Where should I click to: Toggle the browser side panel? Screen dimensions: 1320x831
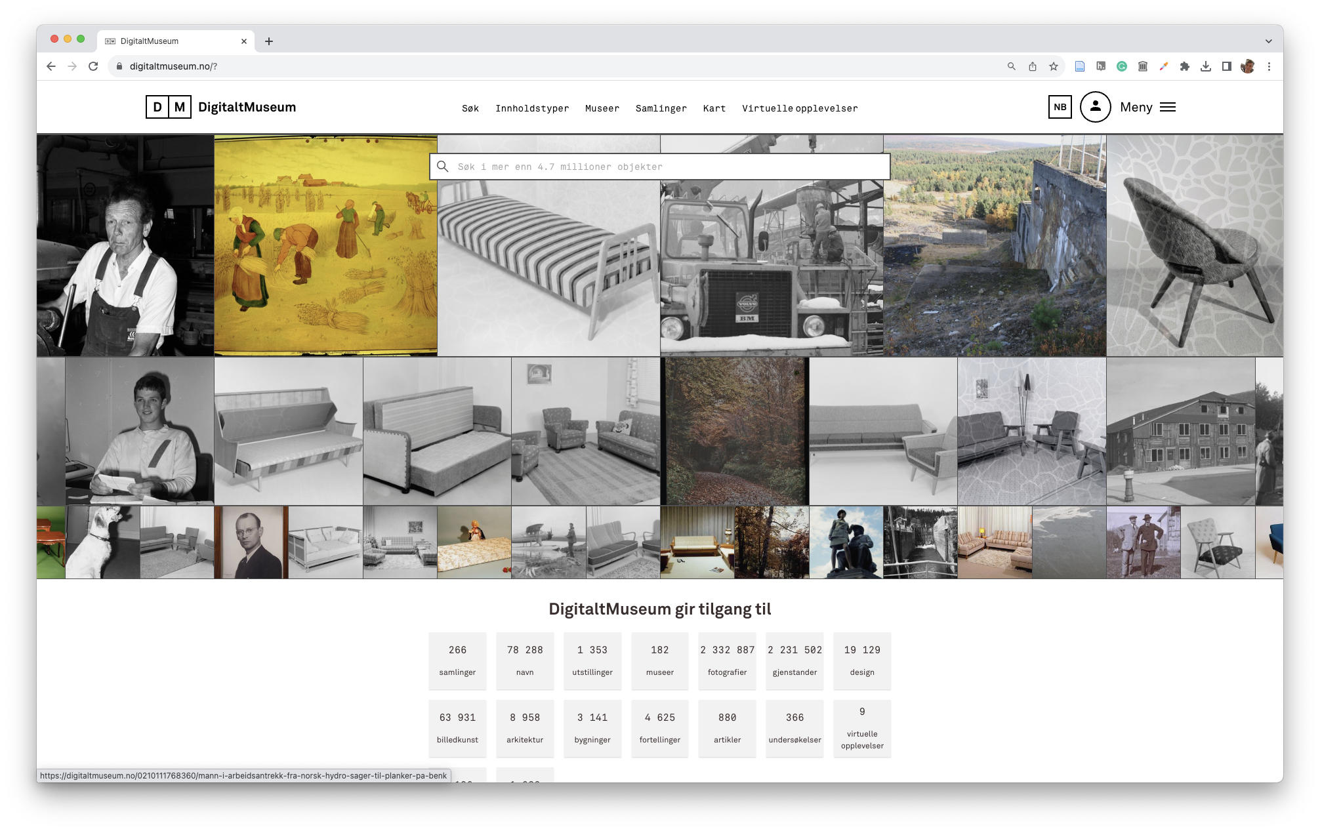pos(1227,66)
